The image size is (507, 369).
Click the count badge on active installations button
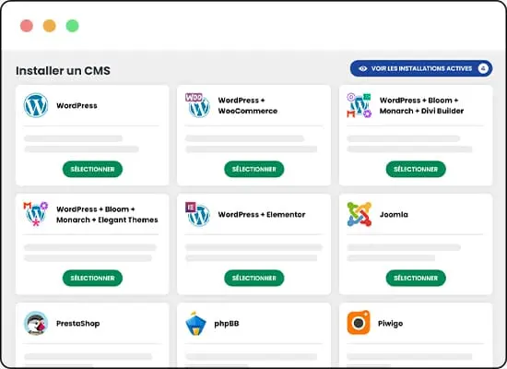[x=483, y=68]
